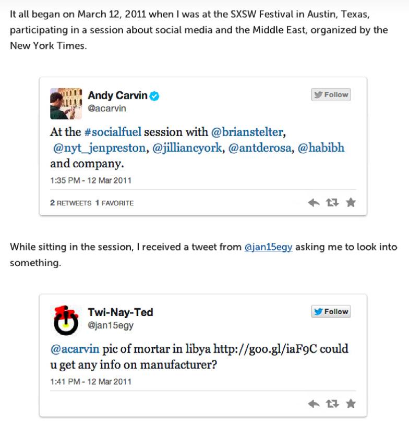Viewport: 409px width, 427px height.
Task: Open the @jan15egy link in article text
Action: 268,247
